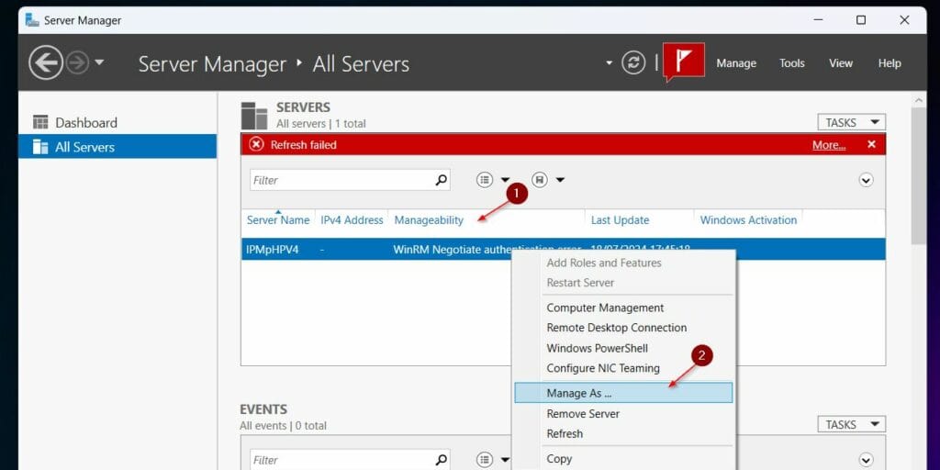Open Events list criteria options icon
Viewport: 940px width, 470px height.
485,460
